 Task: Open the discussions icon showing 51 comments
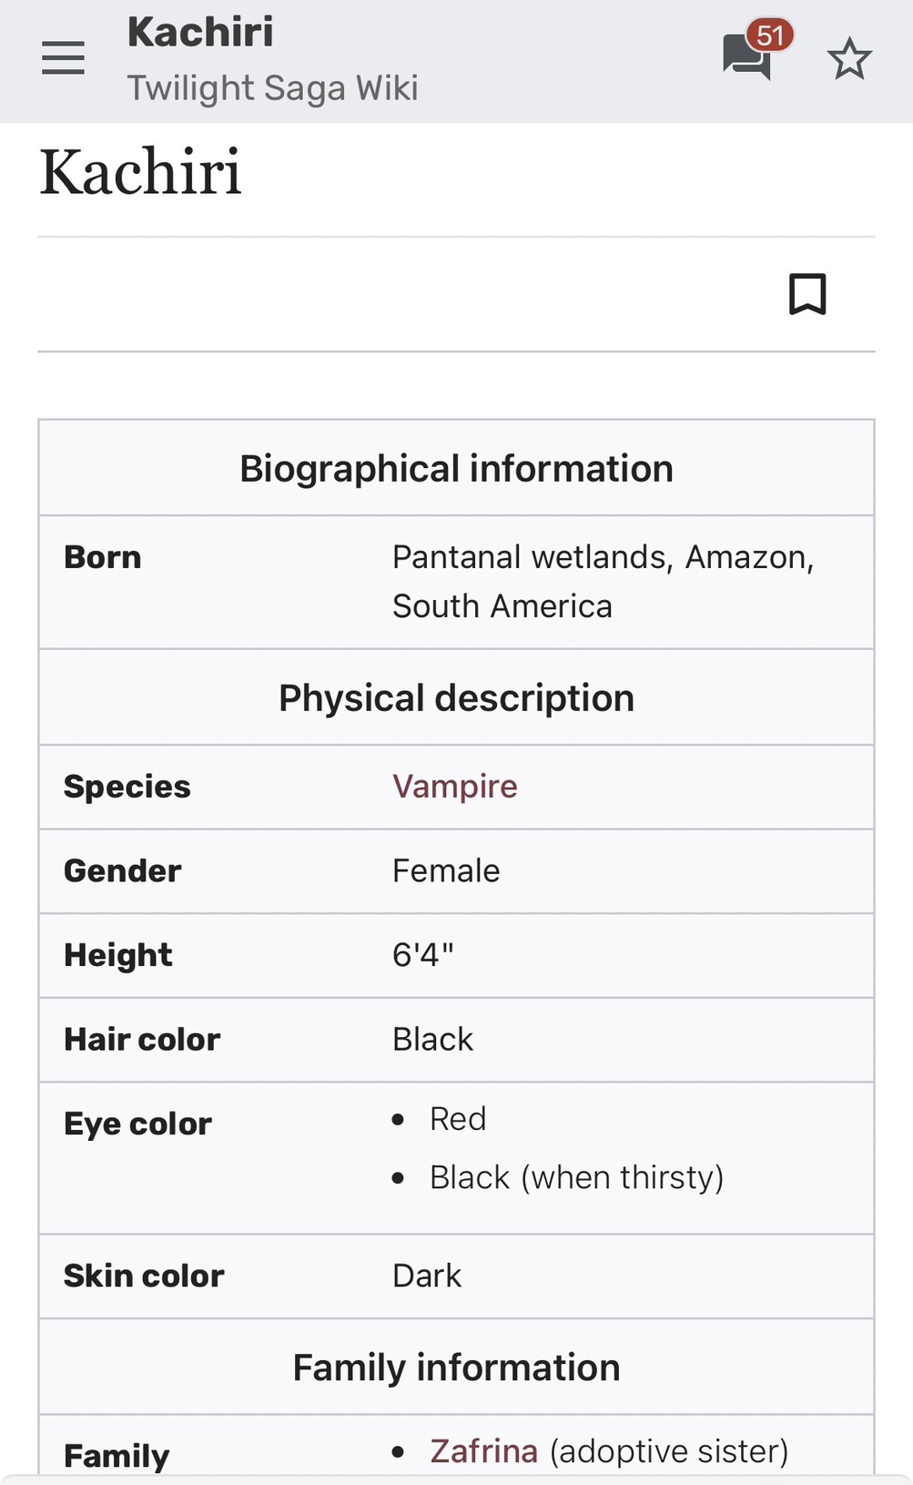[746, 58]
